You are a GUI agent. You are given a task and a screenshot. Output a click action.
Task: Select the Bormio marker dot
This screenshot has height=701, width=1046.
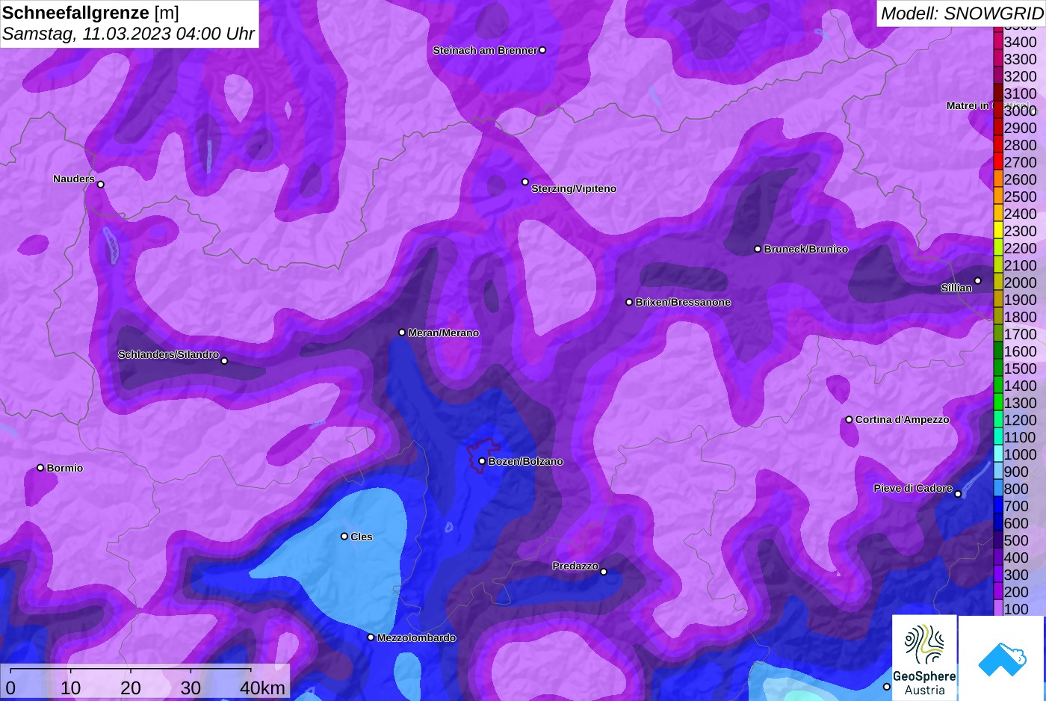point(40,468)
